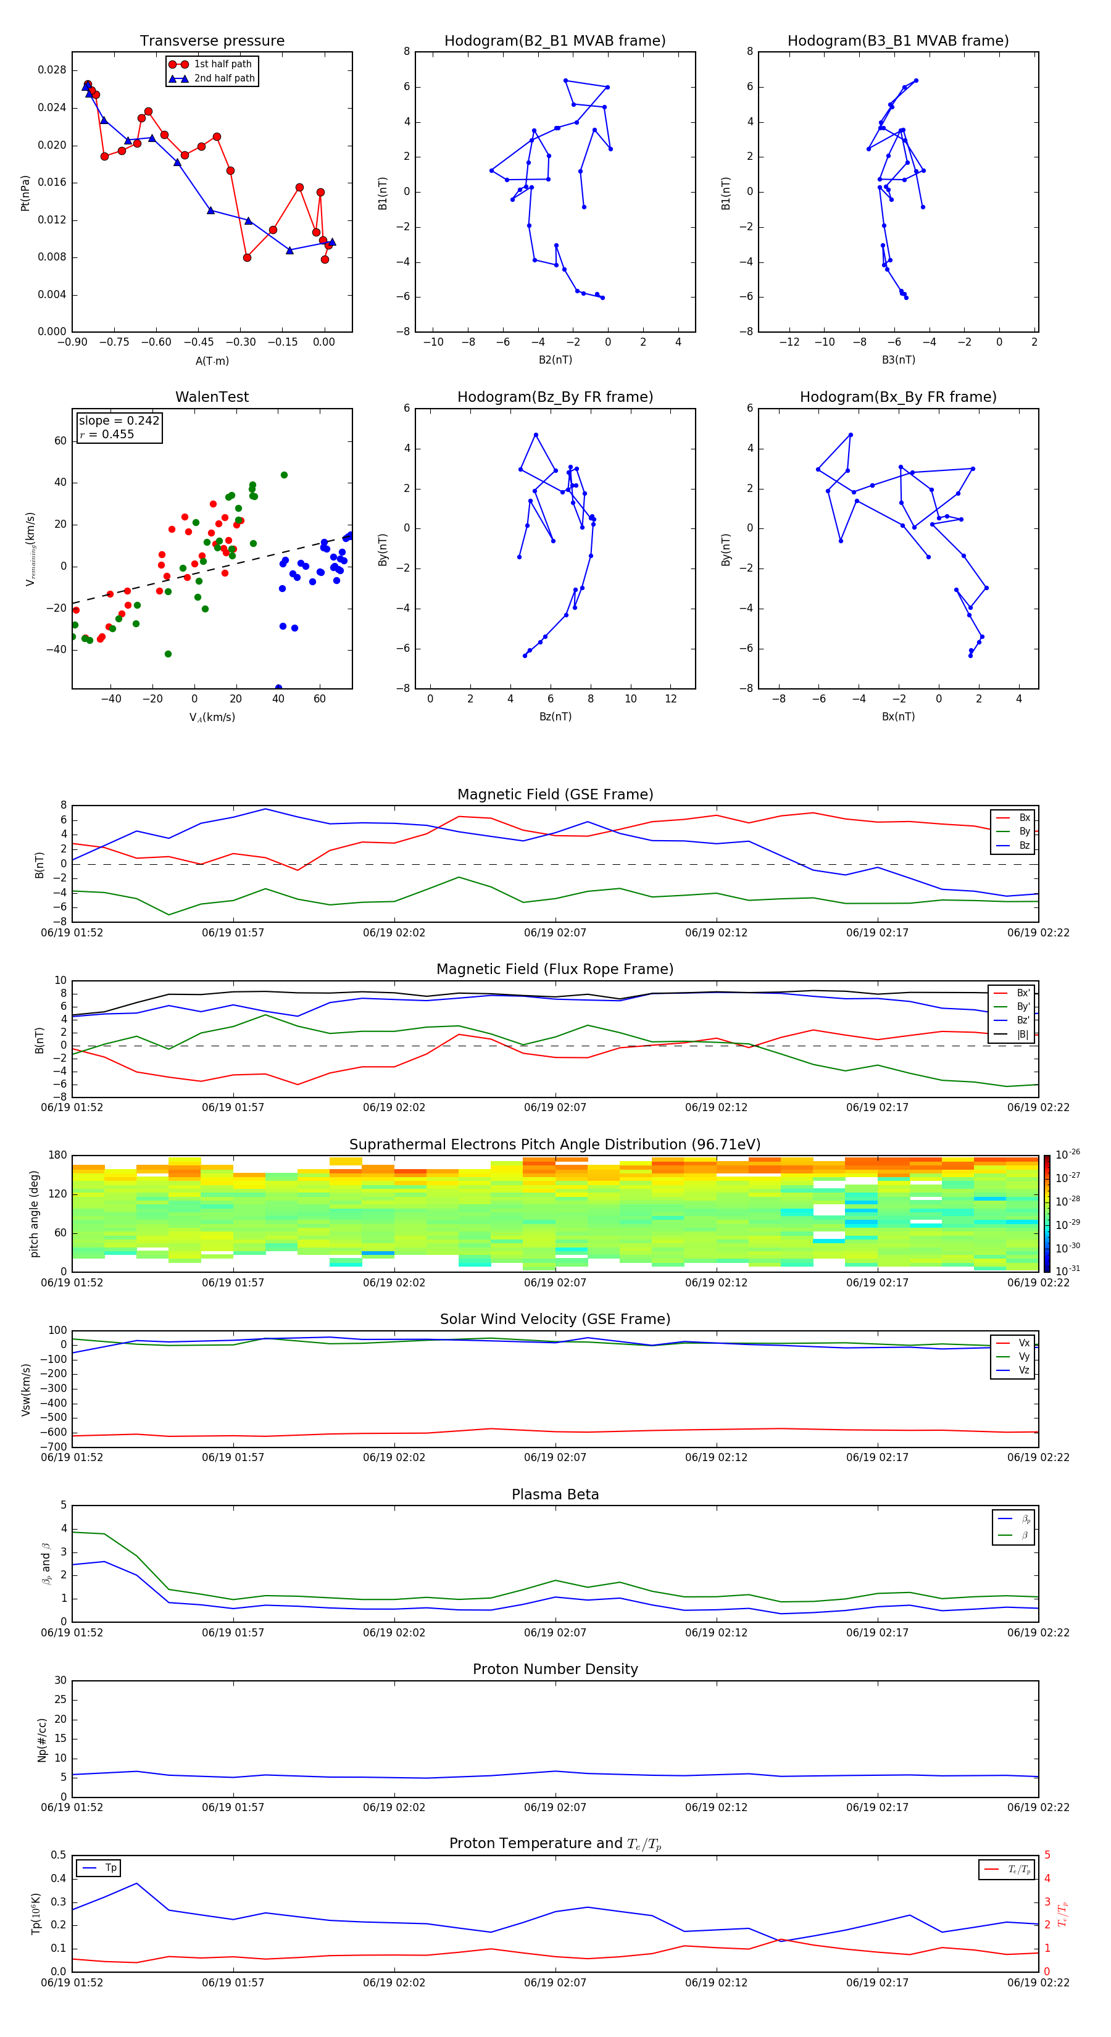Click the WalenTest plot title

[x=212, y=397]
